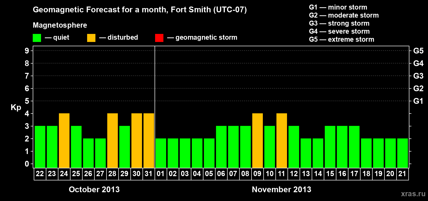428x201 pixels.
Task: Click the 'G5 — extreme storm' legend text
Action: [x=342, y=39]
